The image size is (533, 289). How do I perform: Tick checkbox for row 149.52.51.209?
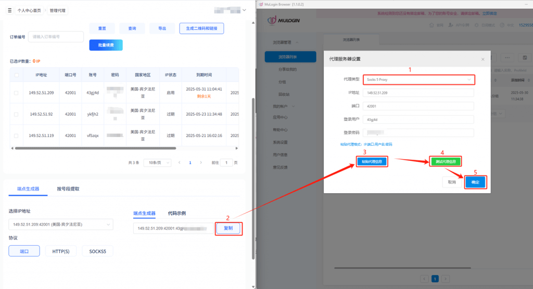pyautogui.click(x=16, y=93)
